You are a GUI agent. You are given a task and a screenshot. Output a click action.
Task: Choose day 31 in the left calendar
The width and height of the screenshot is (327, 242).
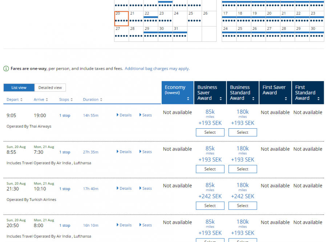click(x=180, y=33)
